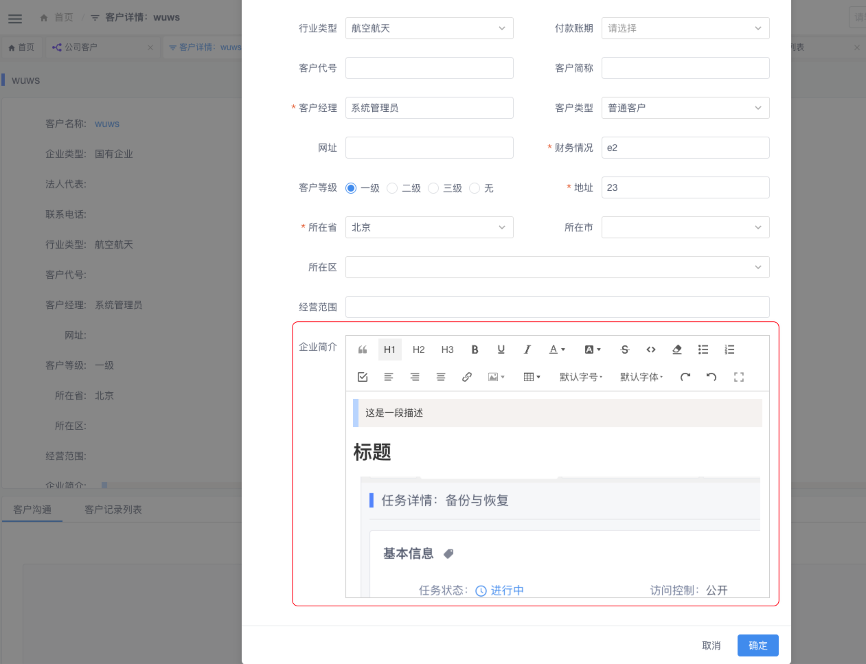Choose 三级 for customer level
Screen dimensions: 866x664
433,188
